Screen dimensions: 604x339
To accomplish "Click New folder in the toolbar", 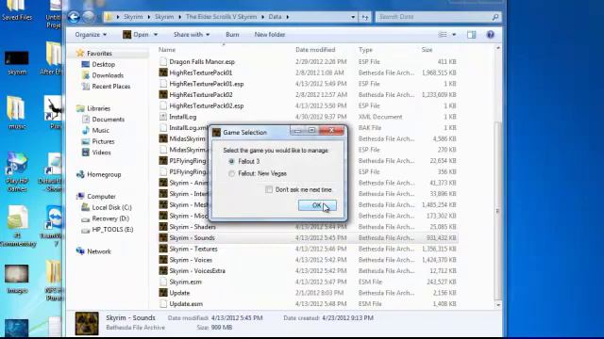I will point(270,35).
